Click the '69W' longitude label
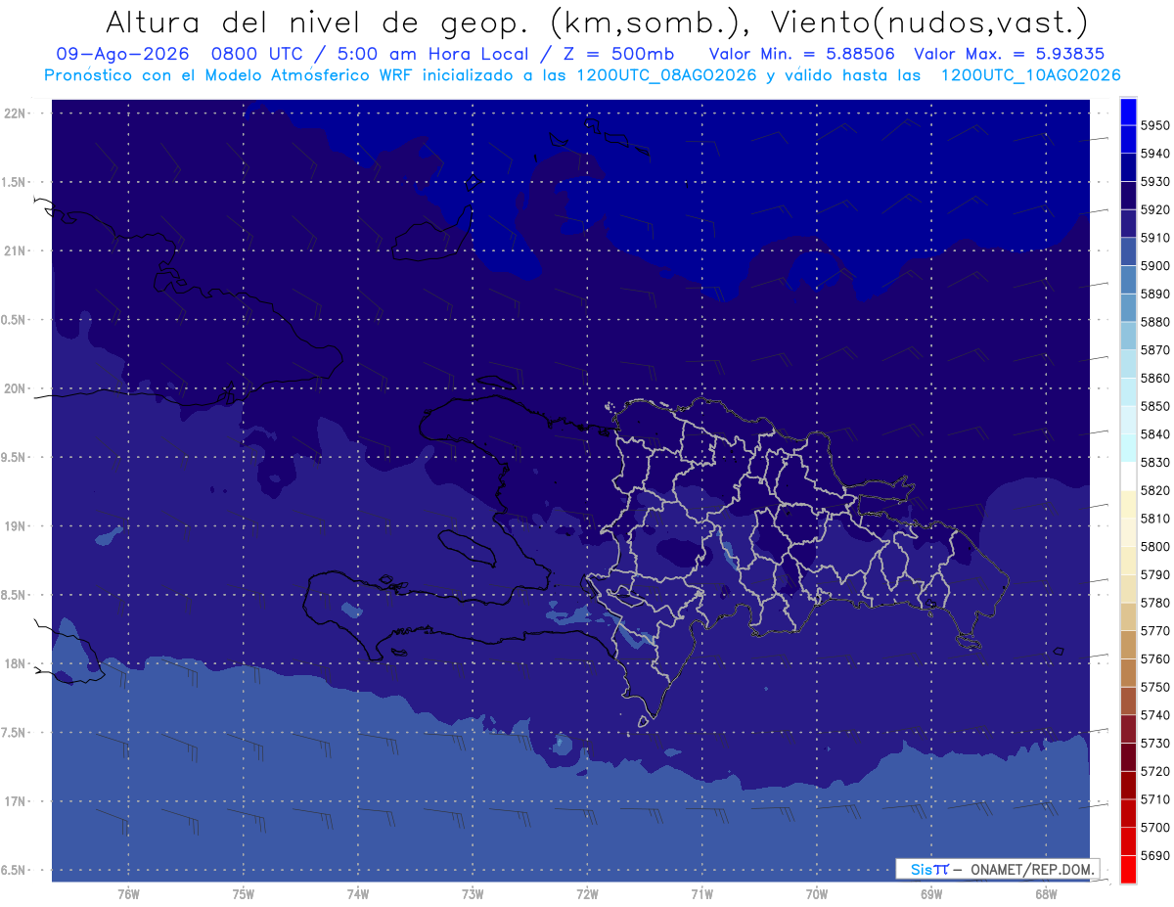The width and height of the screenshot is (1174, 907). (931, 893)
